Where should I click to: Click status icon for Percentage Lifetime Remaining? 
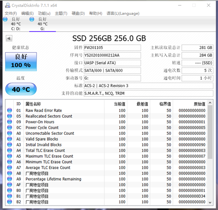click(x=10, y=179)
